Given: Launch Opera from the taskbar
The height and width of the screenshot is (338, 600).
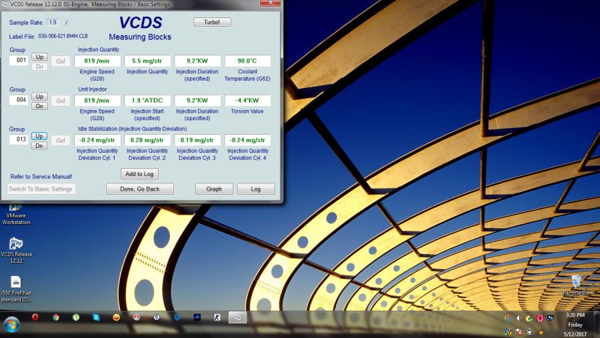Looking at the screenshot, I should pyautogui.click(x=35, y=318).
